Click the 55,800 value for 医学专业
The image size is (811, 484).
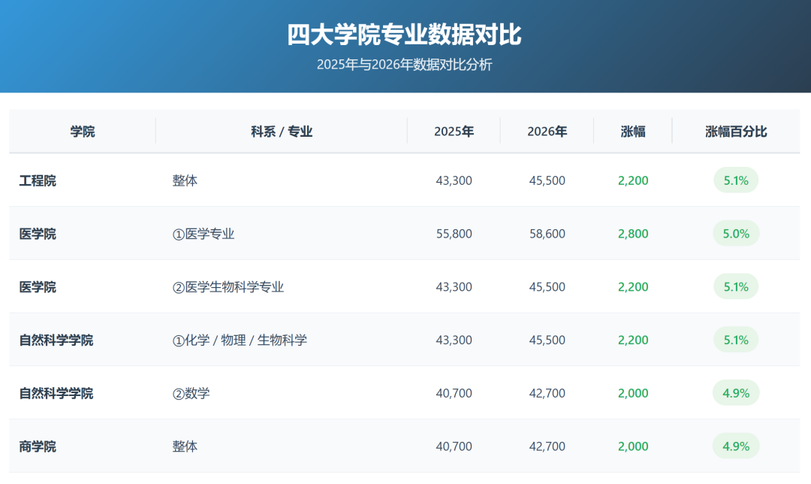454,234
